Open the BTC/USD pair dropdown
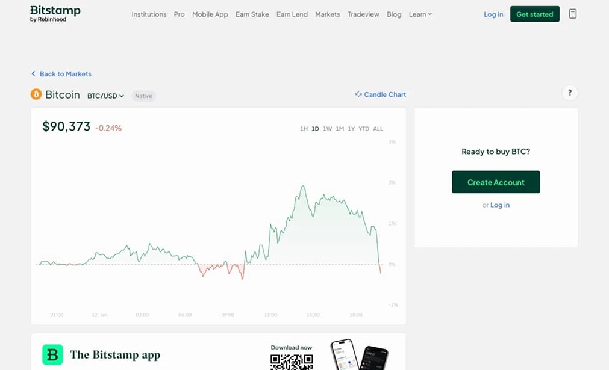Image resolution: width=609 pixels, height=370 pixels. (x=106, y=96)
